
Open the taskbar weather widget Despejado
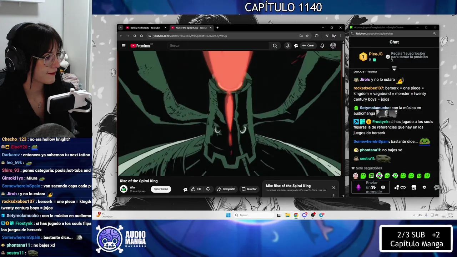(x=104, y=215)
